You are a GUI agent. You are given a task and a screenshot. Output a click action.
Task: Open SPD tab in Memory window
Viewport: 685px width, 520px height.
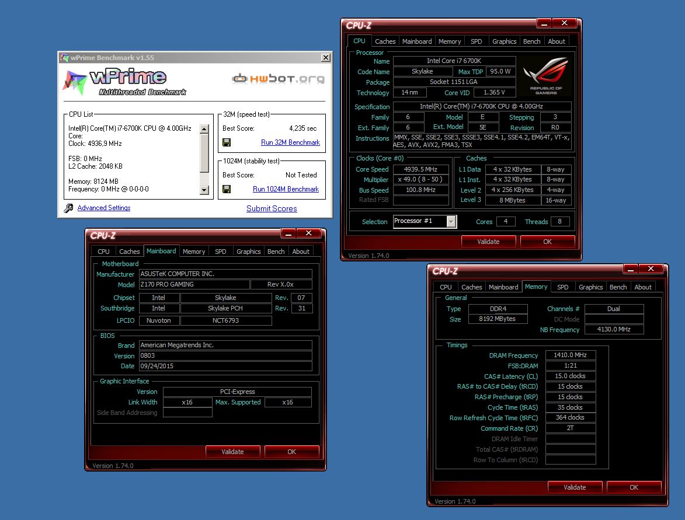click(563, 287)
